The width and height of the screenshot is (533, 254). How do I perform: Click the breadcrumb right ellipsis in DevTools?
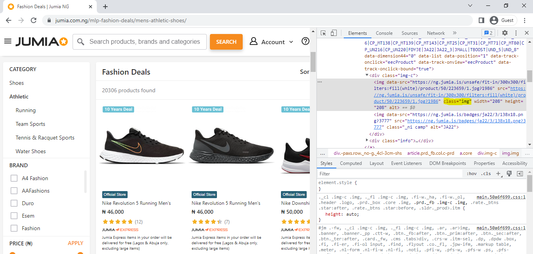click(528, 154)
